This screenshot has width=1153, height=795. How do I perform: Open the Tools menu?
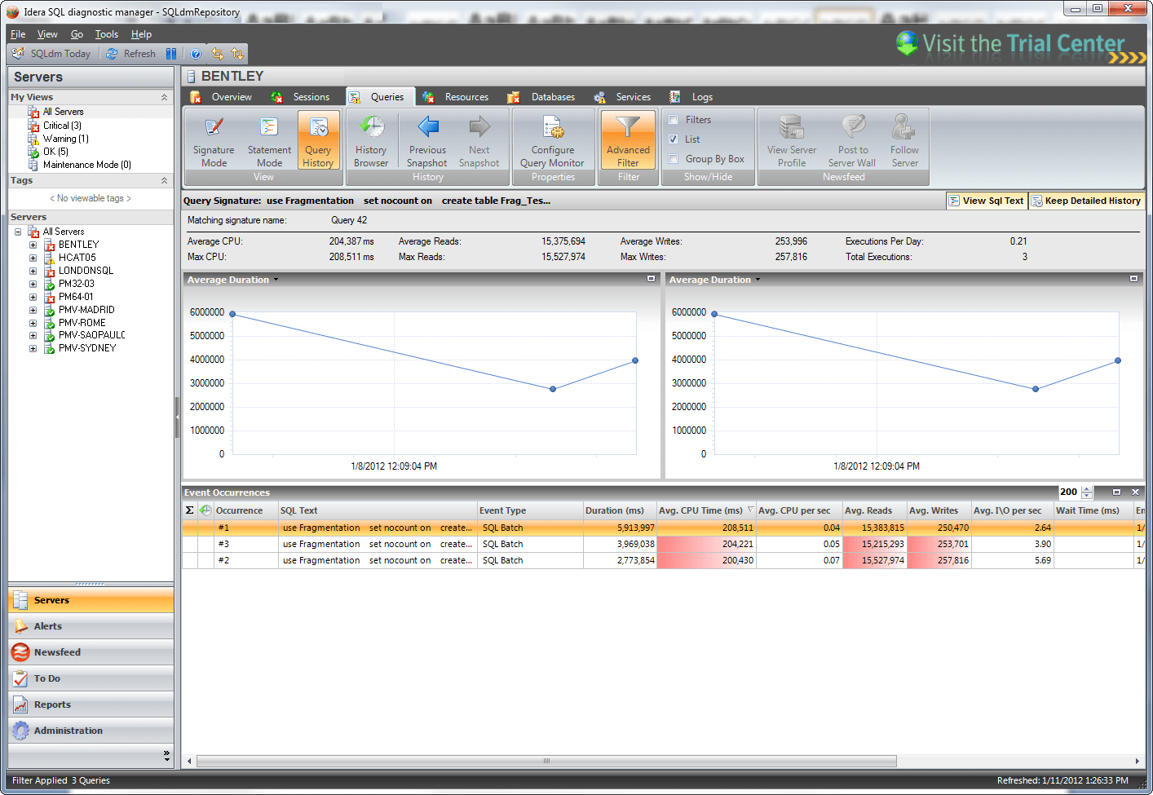(x=107, y=34)
